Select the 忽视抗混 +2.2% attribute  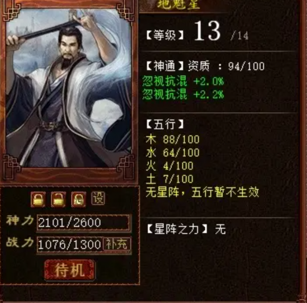(183, 94)
